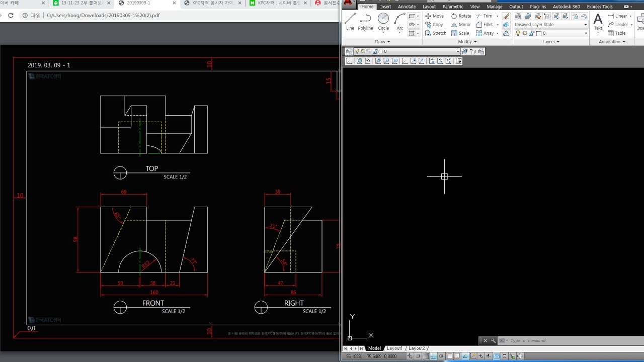Click layer 0 color swatch in ribbon

[538, 34]
